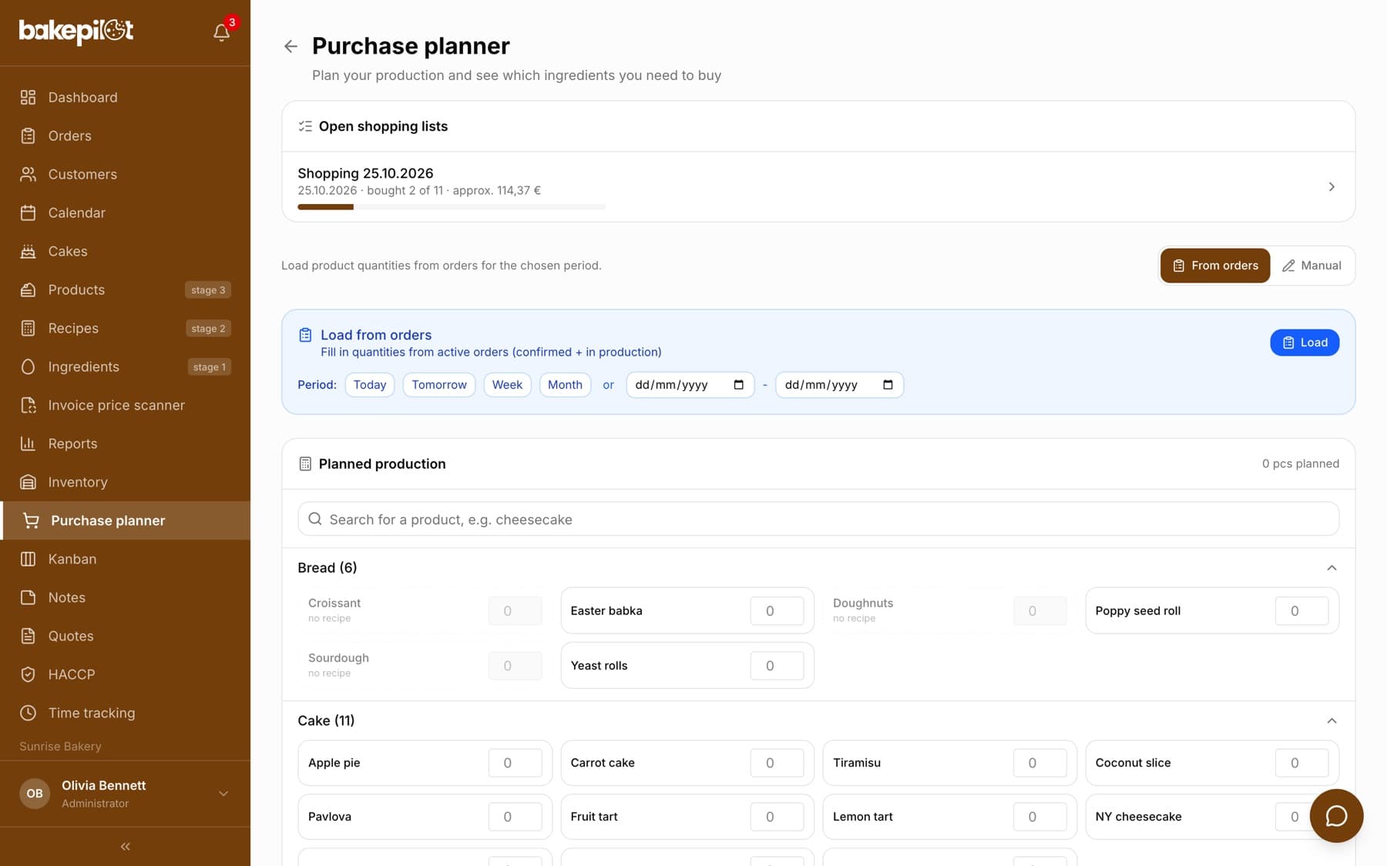Switch to From orders mode
This screenshot has height=866, width=1387.
pyautogui.click(x=1215, y=266)
